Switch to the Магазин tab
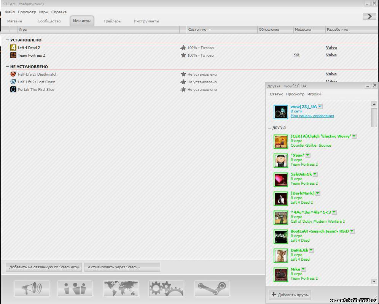Viewport: 379px width, 304px height. pos(14,21)
